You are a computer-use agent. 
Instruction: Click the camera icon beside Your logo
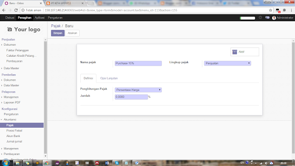[10, 29]
